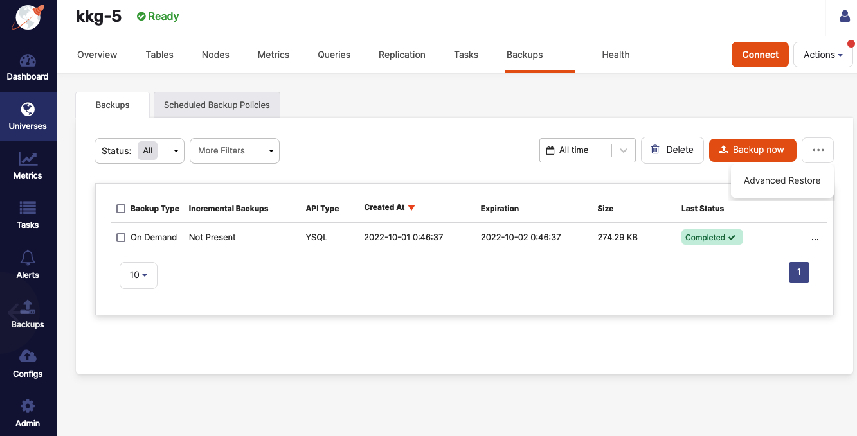The width and height of the screenshot is (857, 436).
Task: Choose Advanced Restore from the menu
Action: 782,180
